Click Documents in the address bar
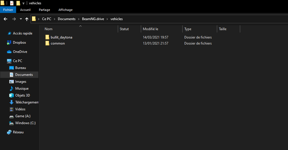 67,19
